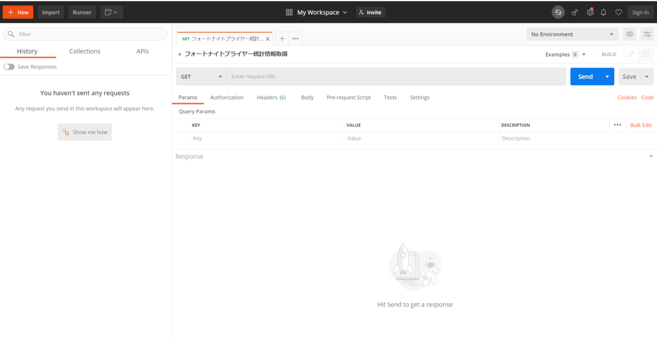Click the Enter request URL field
Image resolution: width=657 pixels, height=338 pixels.
pos(396,77)
